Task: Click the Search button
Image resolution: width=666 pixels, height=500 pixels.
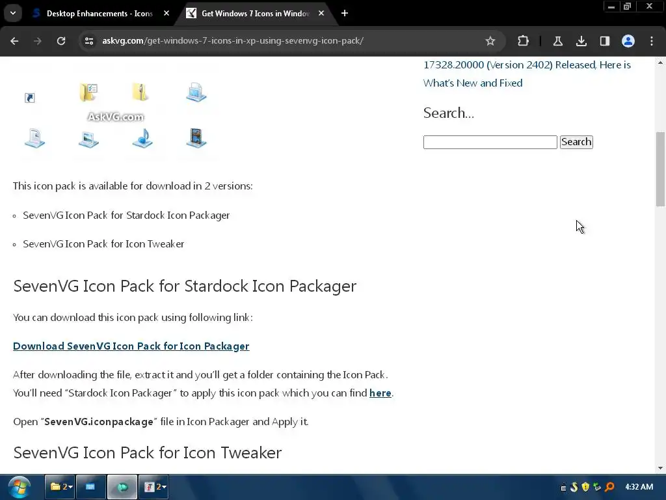Action: tap(576, 142)
